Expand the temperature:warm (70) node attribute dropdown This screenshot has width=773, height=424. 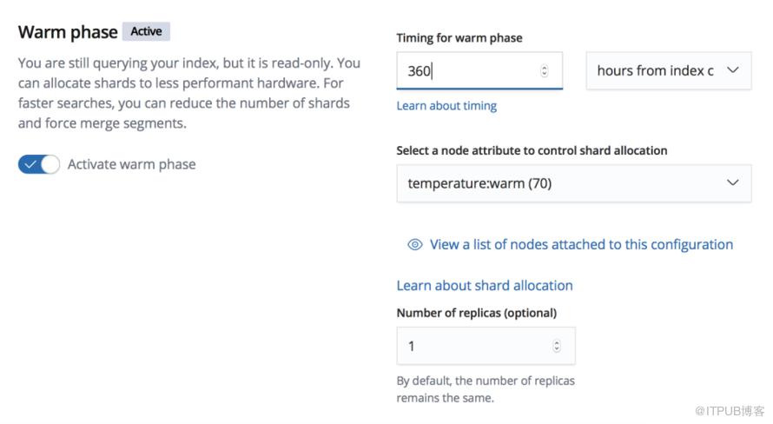coord(574,183)
